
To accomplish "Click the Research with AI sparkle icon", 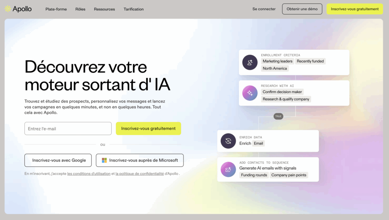I will coord(250,93).
